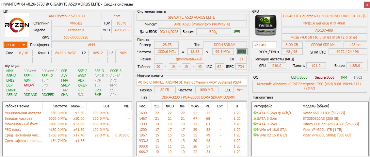370x157 pixels.
Task: Click the SSSE-3 feature label
Action: [x=116, y=71]
